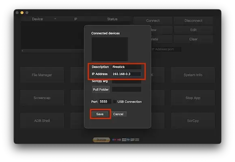Cancel the device dialog

[x=119, y=114]
